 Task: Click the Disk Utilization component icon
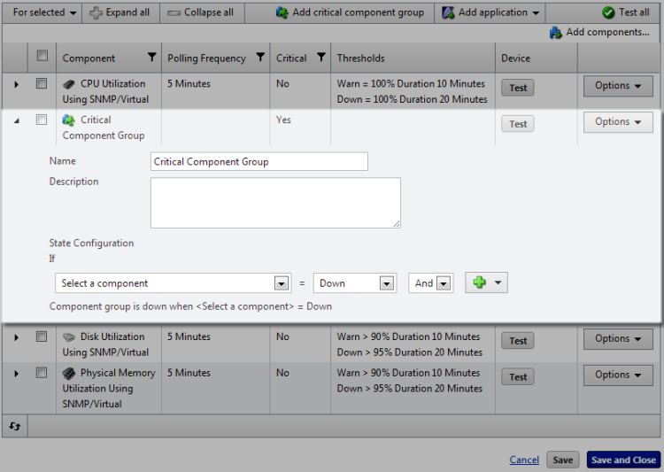(x=68, y=337)
